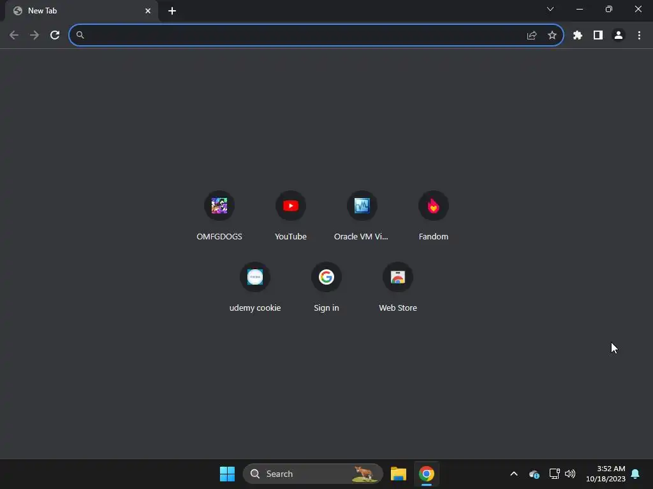Click the OneDrive cloud tray icon
The height and width of the screenshot is (489, 653).
(534, 474)
